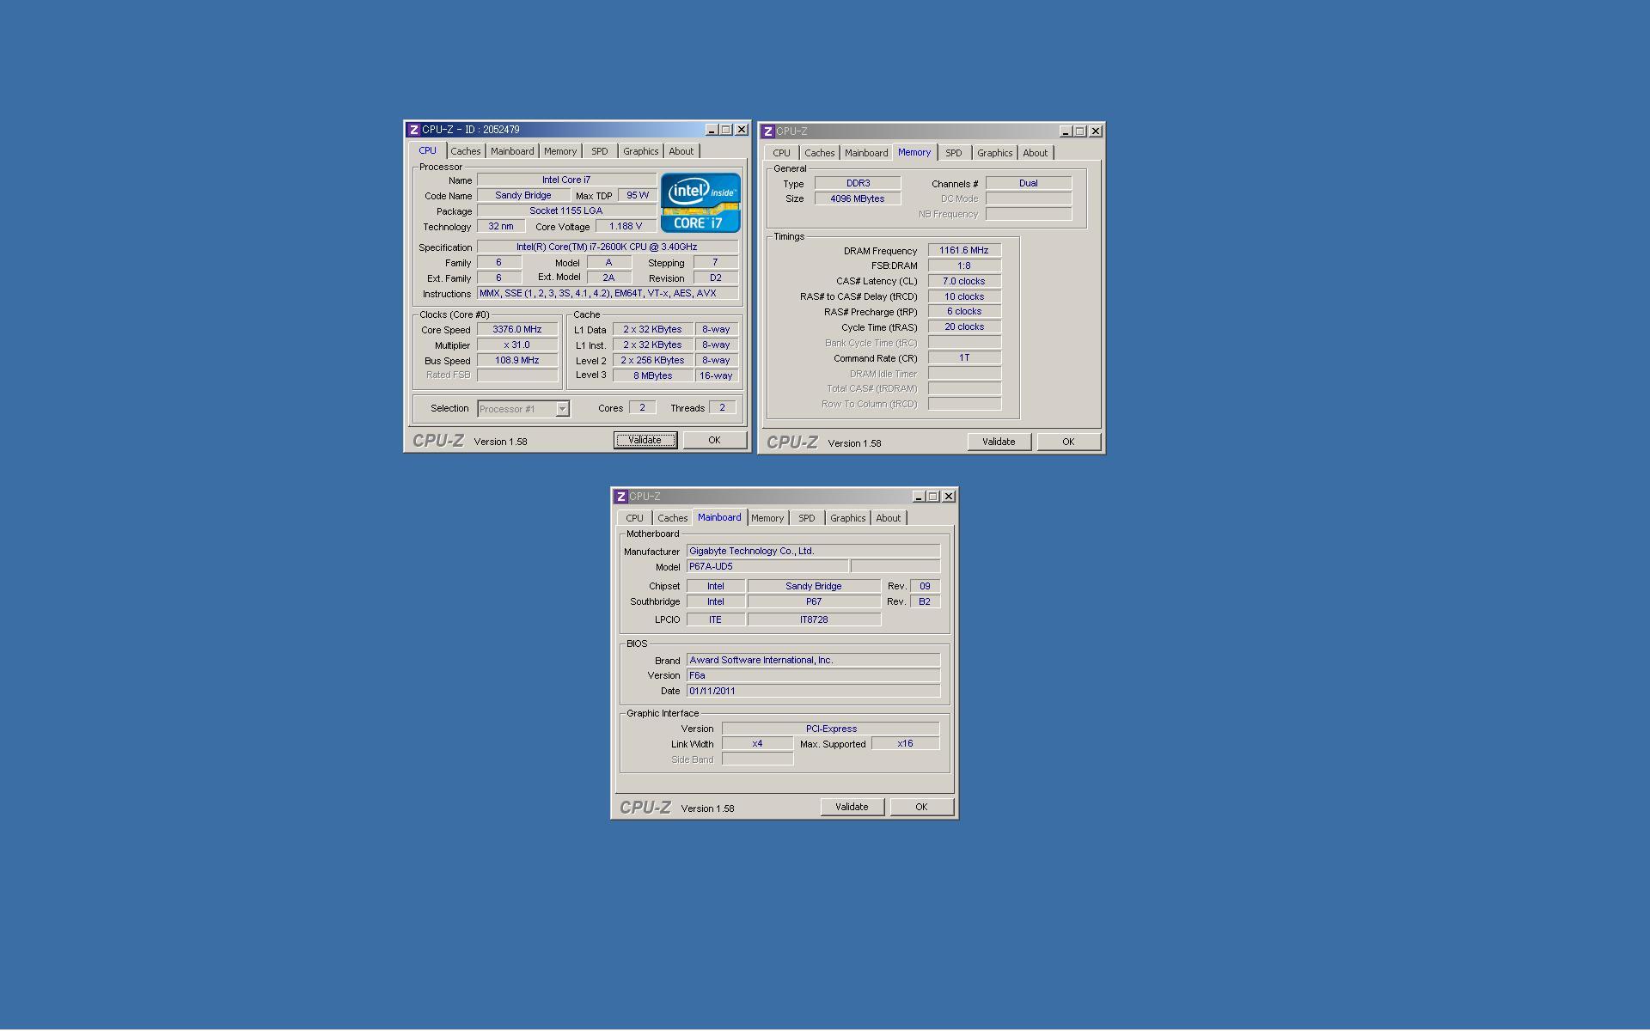Open the Caches tab in the CPU window
Image resolution: width=1650 pixels, height=1031 pixels.
click(x=466, y=151)
